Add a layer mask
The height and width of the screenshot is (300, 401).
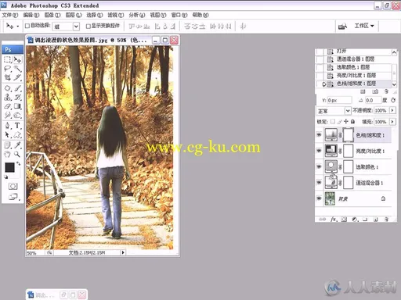pyautogui.click(x=344, y=220)
